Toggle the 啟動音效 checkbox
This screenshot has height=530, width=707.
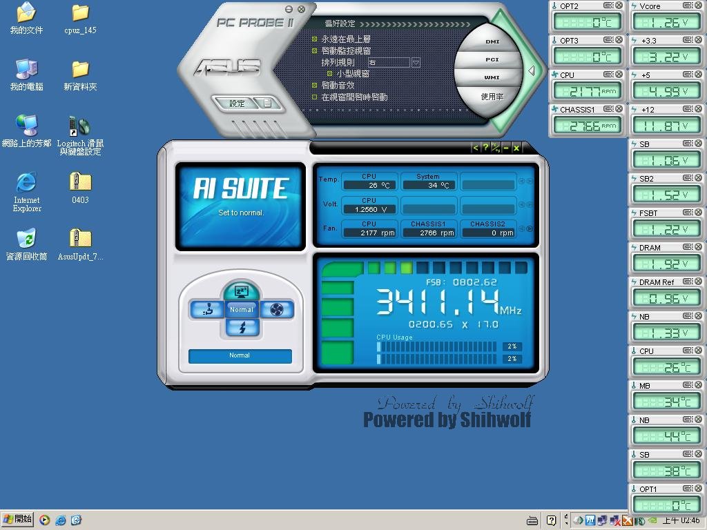(x=315, y=85)
